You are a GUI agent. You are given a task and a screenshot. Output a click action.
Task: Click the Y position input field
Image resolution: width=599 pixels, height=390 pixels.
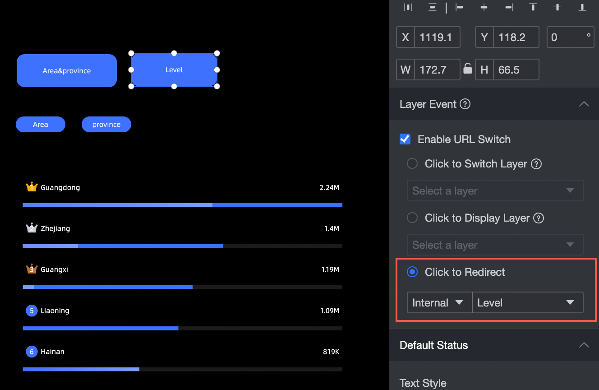[516, 37]
